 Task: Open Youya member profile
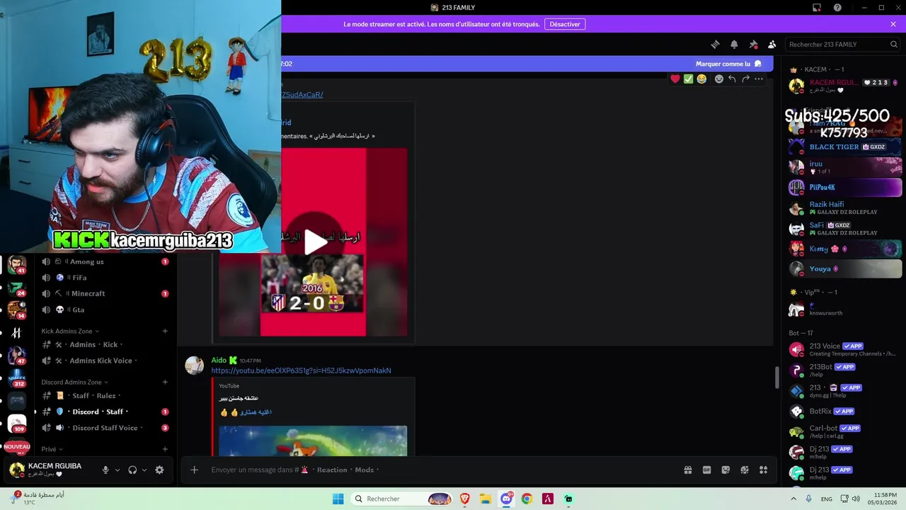pos(845,269)
